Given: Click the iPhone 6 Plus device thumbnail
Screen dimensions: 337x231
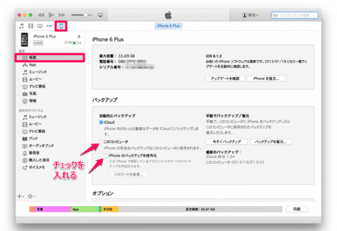Looking at the screenshot, I should 25,39.
